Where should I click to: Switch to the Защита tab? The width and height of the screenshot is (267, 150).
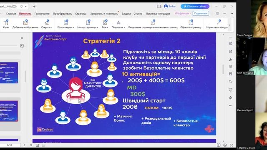[x=126, y=14]
